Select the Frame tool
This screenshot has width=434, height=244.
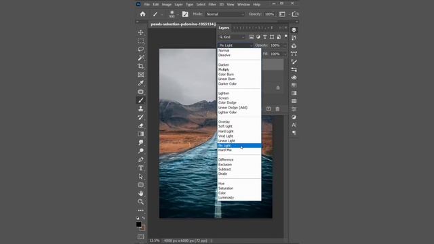(140, 75)
